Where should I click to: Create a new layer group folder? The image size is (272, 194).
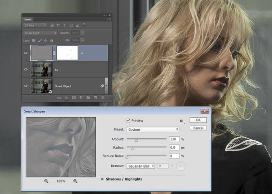88,98
